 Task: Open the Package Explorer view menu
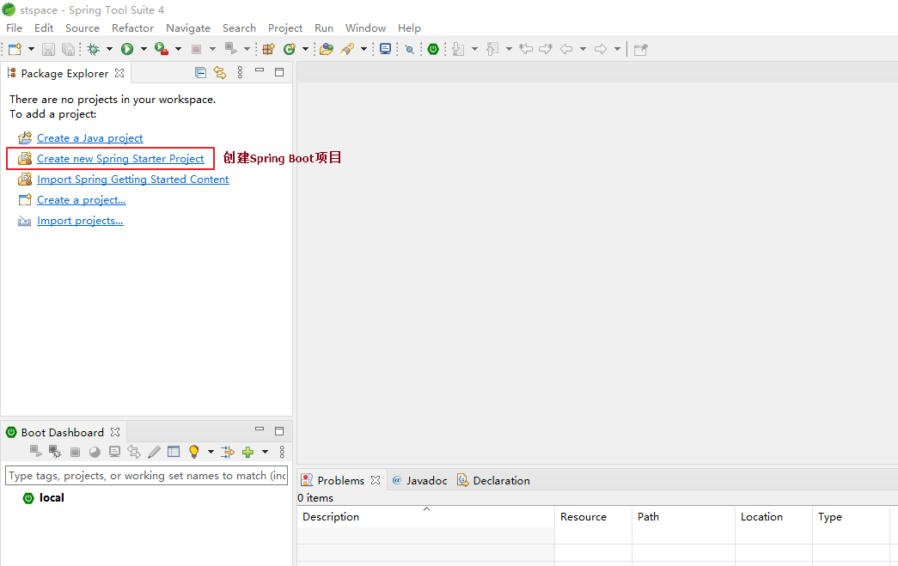(239, 72)
